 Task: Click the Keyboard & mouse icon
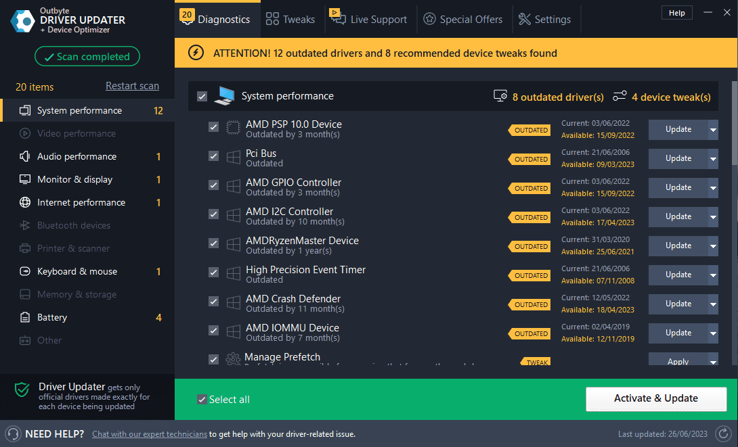25,271
